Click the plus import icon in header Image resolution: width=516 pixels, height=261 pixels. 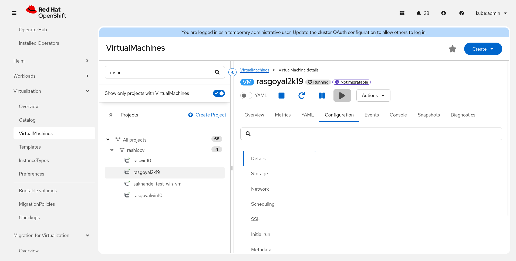coord(443,13)
